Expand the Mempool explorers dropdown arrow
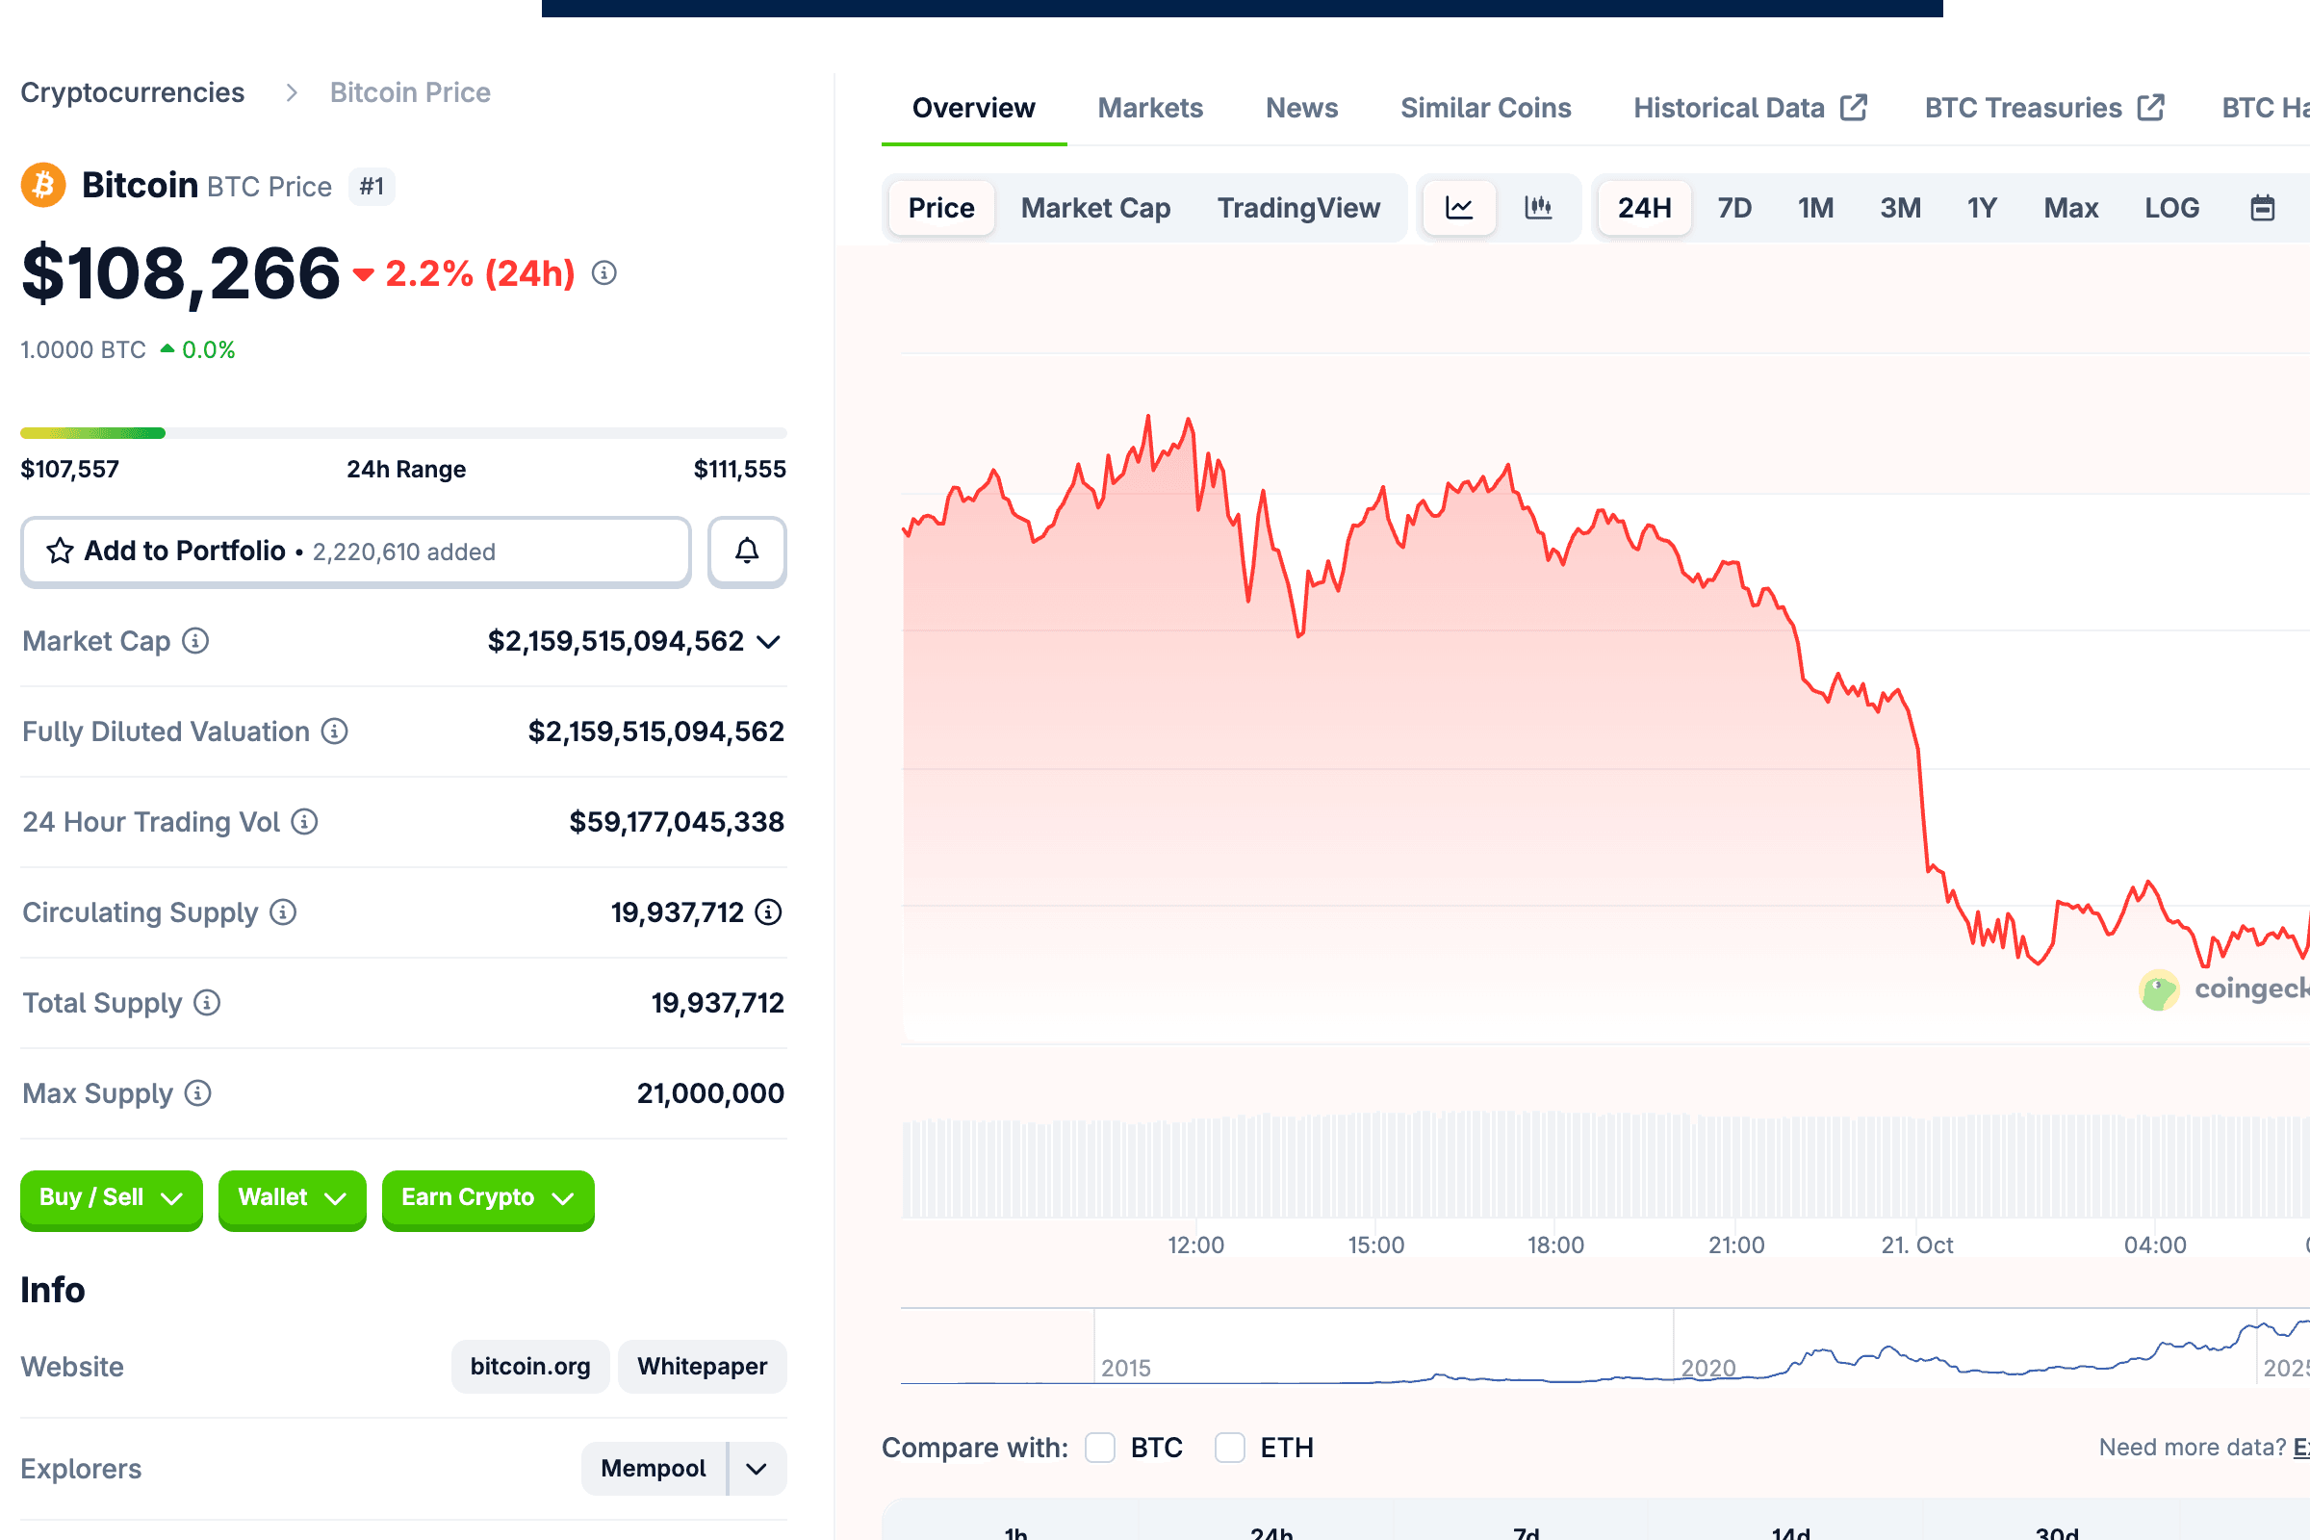2310x1540 pixels. pyautogui.click(x=757, y=1469)
